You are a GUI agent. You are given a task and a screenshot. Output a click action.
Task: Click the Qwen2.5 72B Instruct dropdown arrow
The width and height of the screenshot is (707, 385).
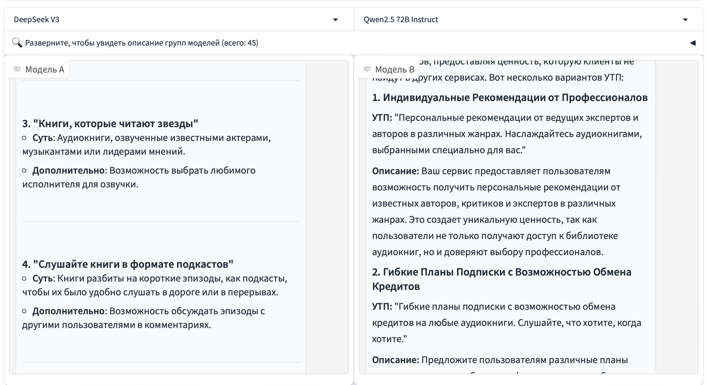point(685,20)
